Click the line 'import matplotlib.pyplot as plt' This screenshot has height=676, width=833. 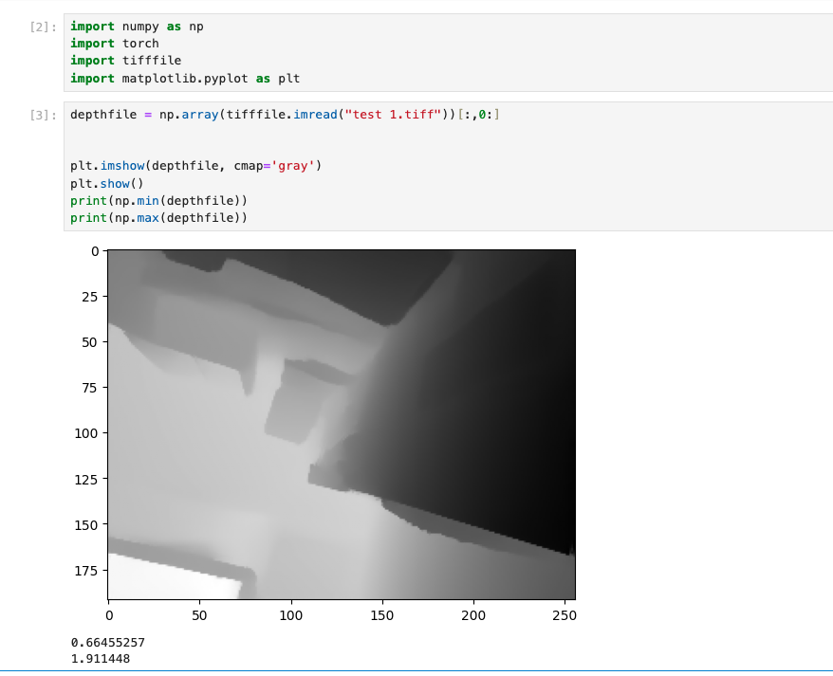coord(185,79)
